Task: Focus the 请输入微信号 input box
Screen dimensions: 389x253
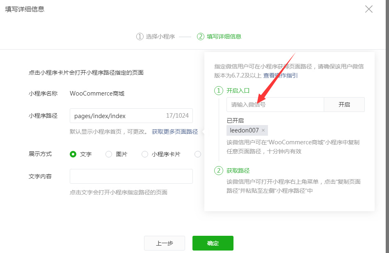Action: pos(275,105)
